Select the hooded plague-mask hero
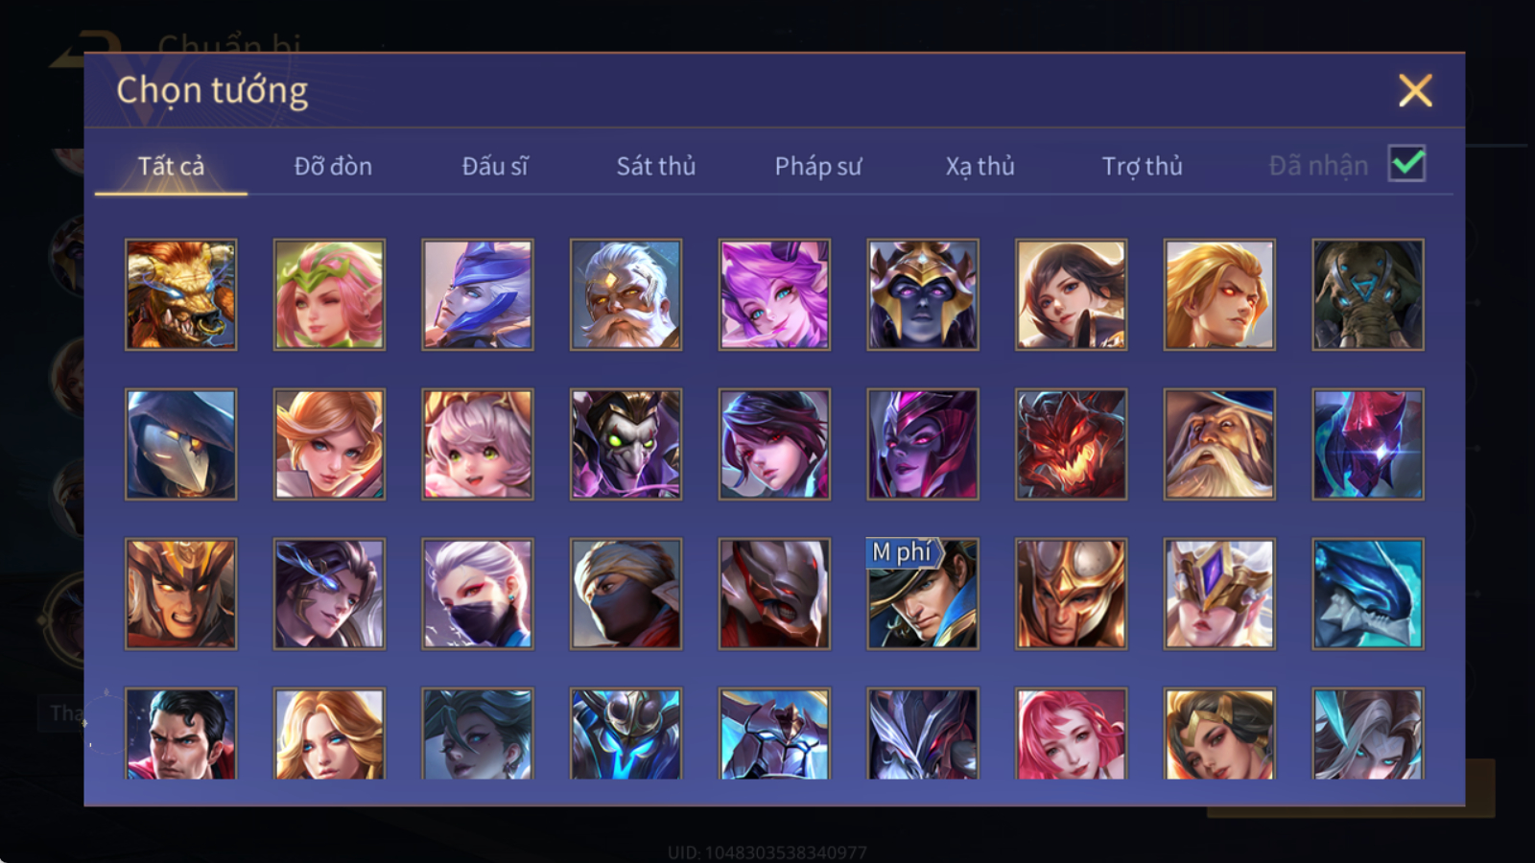 (x=180, y=444)
